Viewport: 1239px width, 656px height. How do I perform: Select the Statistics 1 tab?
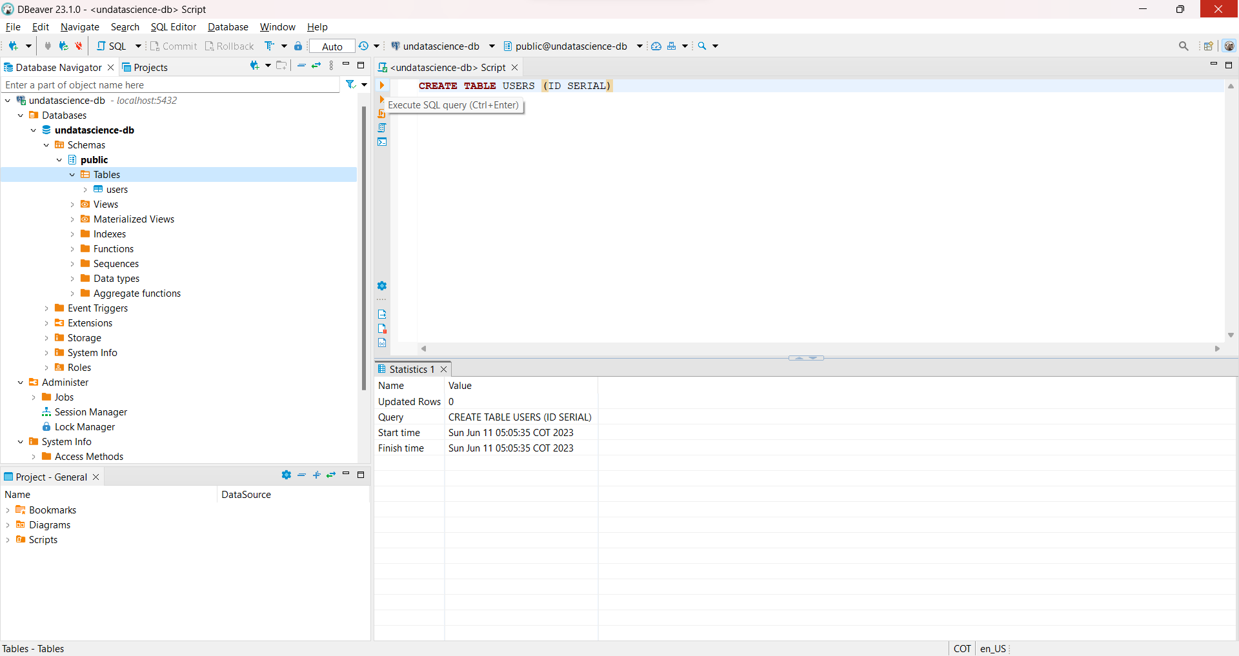(412, 369)
